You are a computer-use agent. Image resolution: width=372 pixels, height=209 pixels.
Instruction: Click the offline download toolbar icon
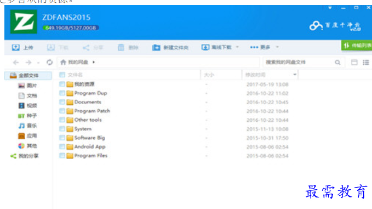point(205,47)
